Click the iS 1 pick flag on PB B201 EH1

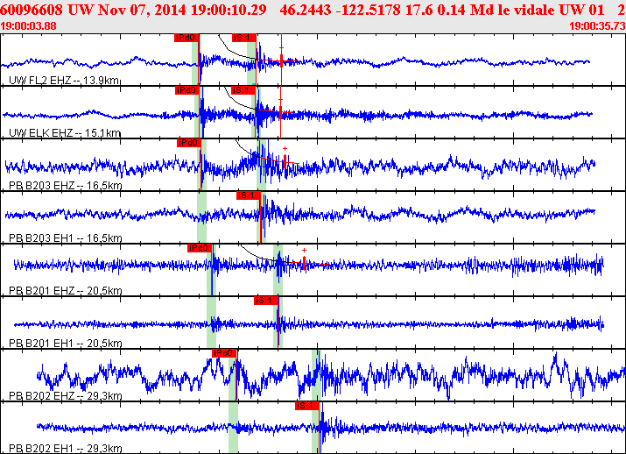[x=266, y=301]
